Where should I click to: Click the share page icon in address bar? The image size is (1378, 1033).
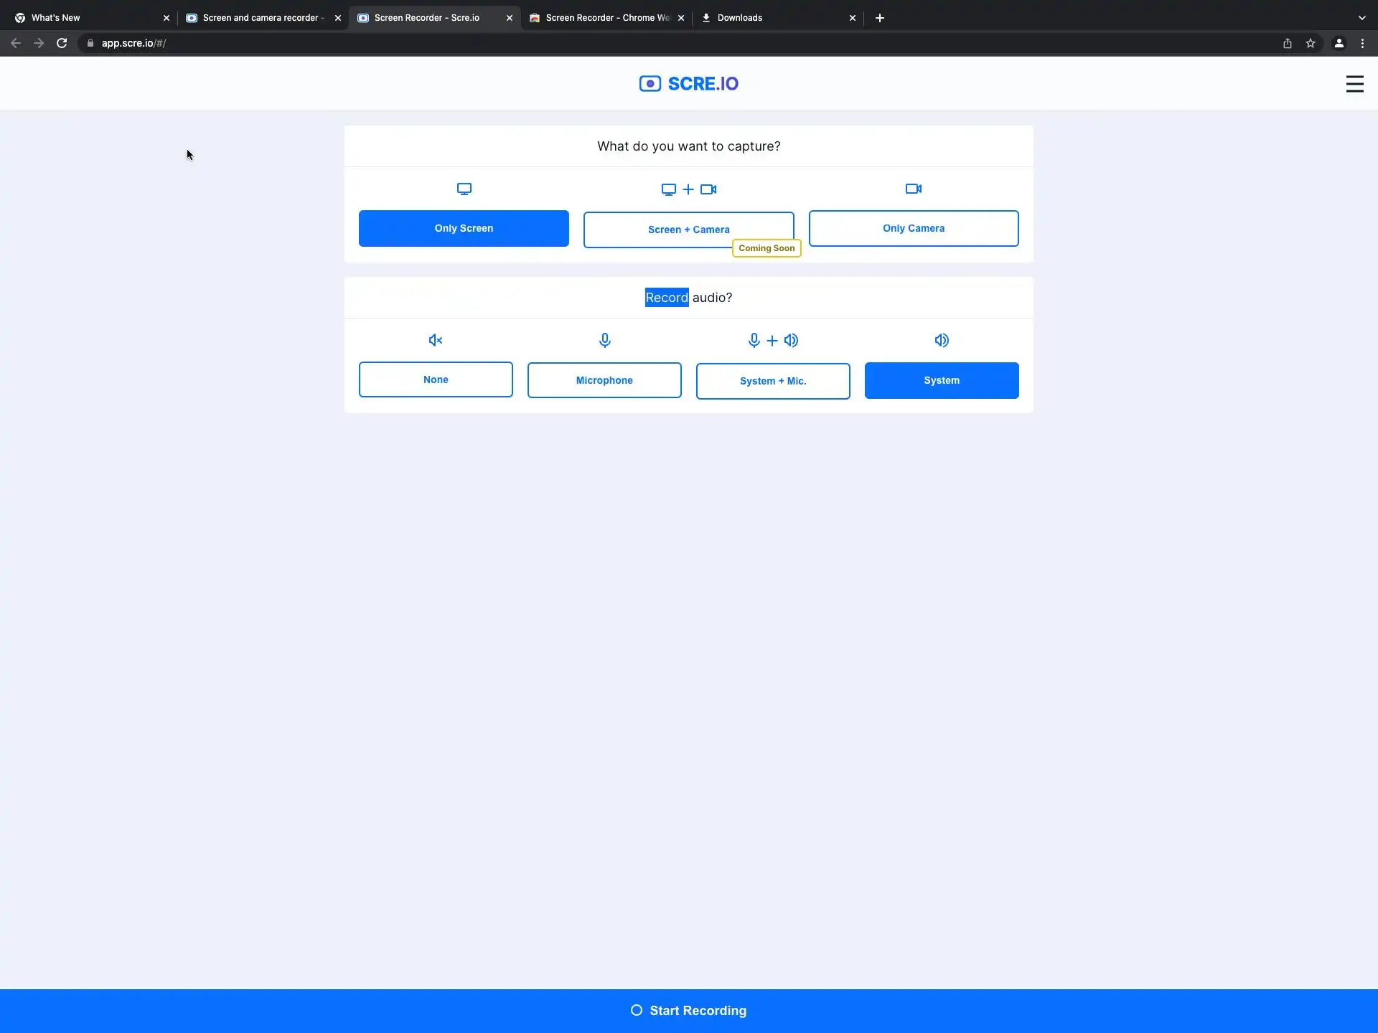tap(1288, 43)
